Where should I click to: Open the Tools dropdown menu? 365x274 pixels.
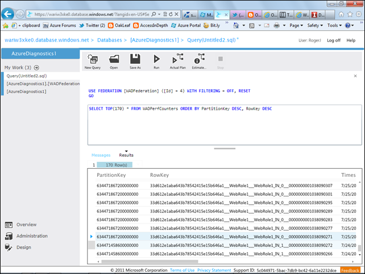click(x=334, y=26)
